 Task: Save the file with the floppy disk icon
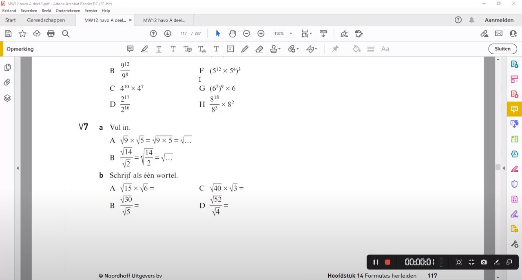(8, 33)
